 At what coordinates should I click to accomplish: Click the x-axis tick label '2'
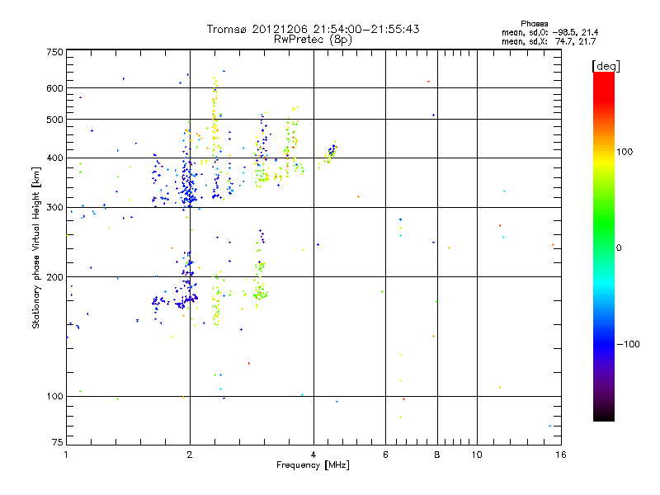click(x=190, y=455)
